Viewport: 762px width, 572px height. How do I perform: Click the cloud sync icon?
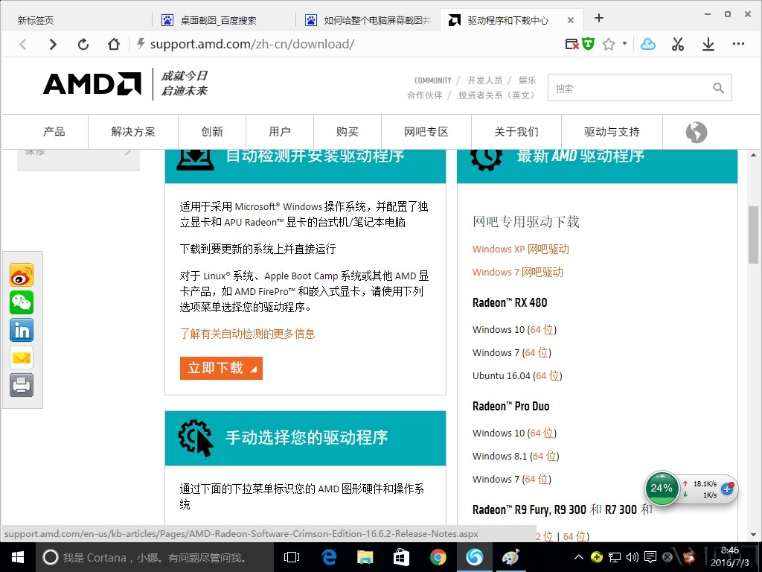pyautogui.click(x=648, y=44)
